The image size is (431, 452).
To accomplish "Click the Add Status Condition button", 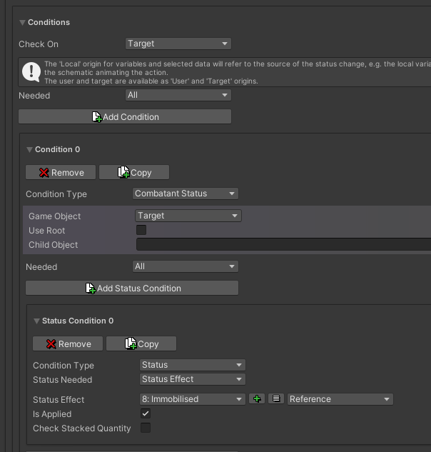I will pos(132,288).
